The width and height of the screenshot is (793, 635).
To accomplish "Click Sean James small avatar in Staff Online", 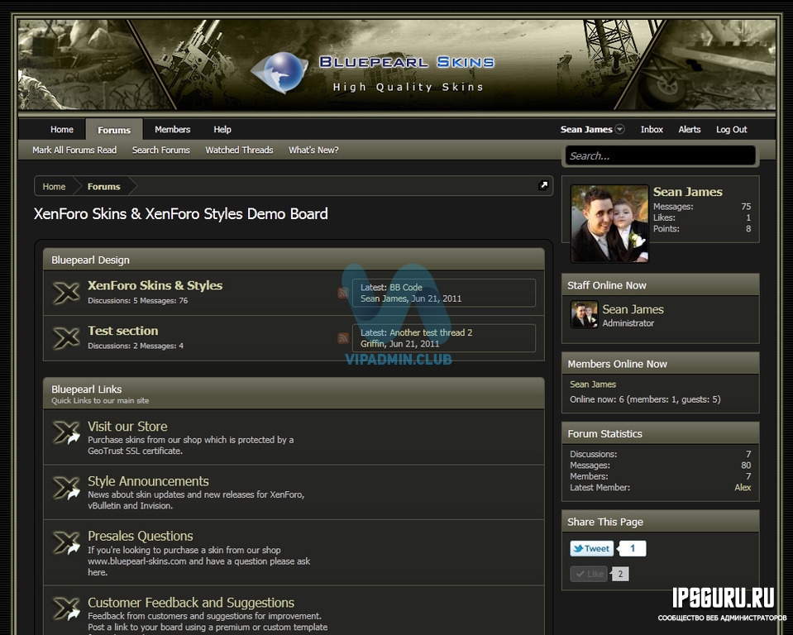I will 584,314.
